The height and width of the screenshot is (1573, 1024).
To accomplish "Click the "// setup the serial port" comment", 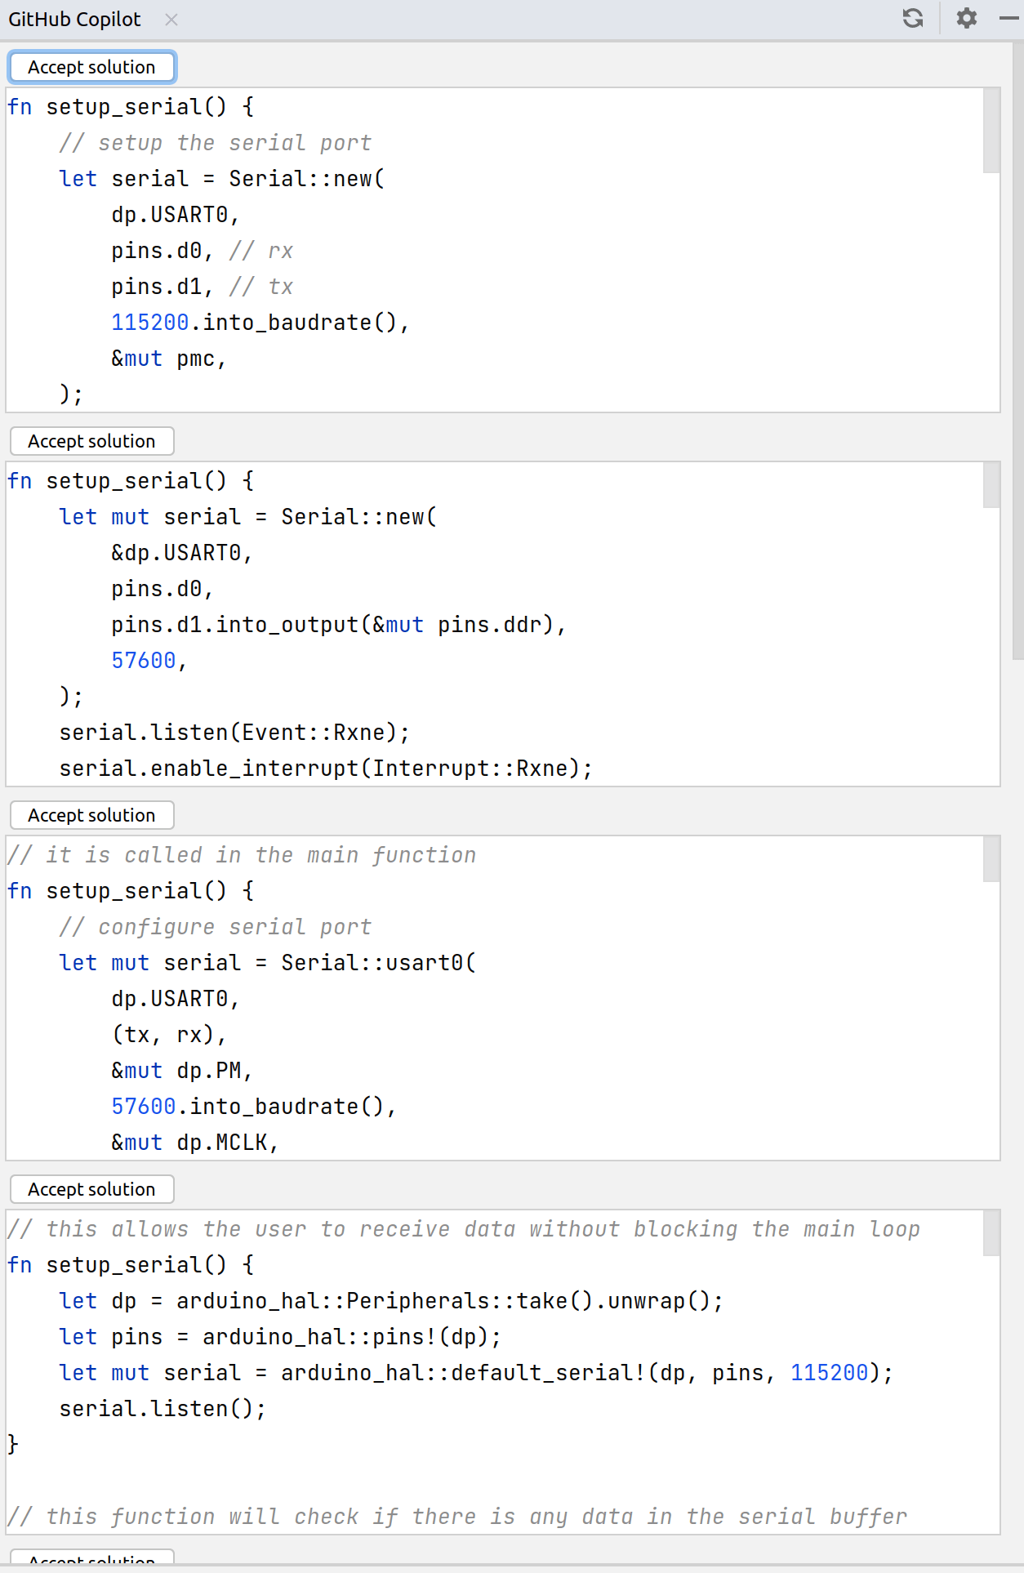I will point(215,143).
